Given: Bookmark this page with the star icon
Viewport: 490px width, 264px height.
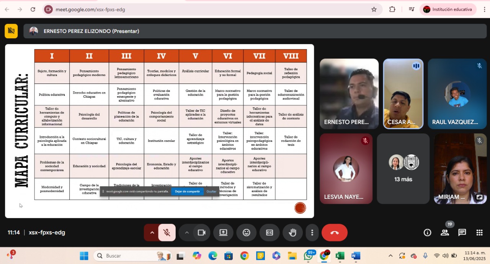Looking at the screenshot, I should click(374, 10).
